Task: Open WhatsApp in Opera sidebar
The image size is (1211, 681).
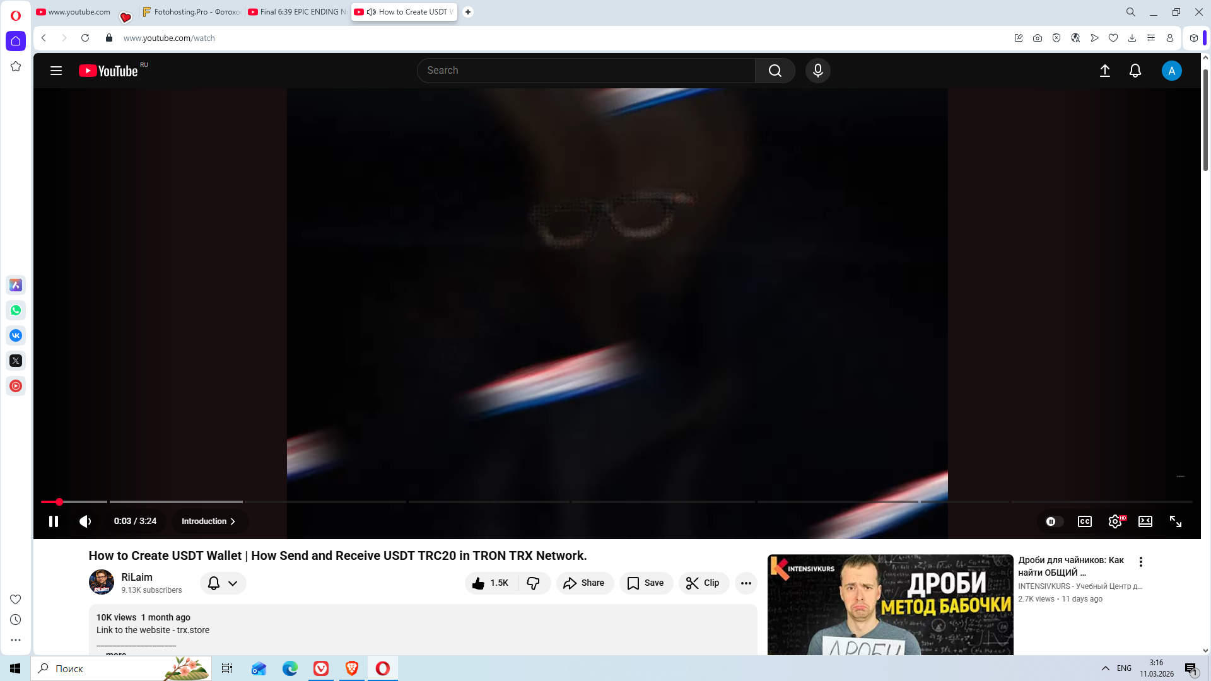Action: point(16,310)
